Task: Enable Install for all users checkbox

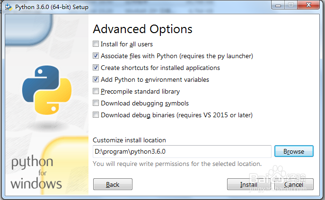Action: tap(96, 44)
